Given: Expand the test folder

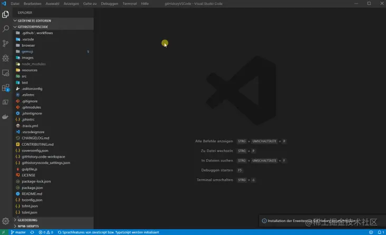Looking at the screenshot, I should [53, 83].
